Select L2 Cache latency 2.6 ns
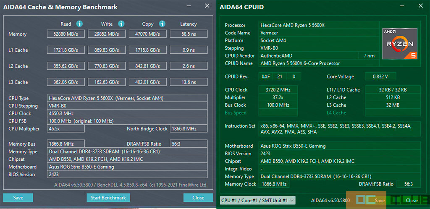This screenshot has width=430, height=209. (189, 66)
